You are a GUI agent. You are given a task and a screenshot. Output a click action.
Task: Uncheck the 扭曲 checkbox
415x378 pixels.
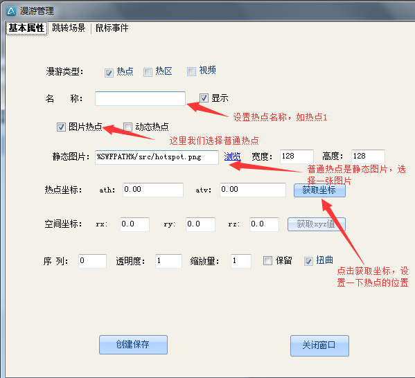click(x=308, y=262)
